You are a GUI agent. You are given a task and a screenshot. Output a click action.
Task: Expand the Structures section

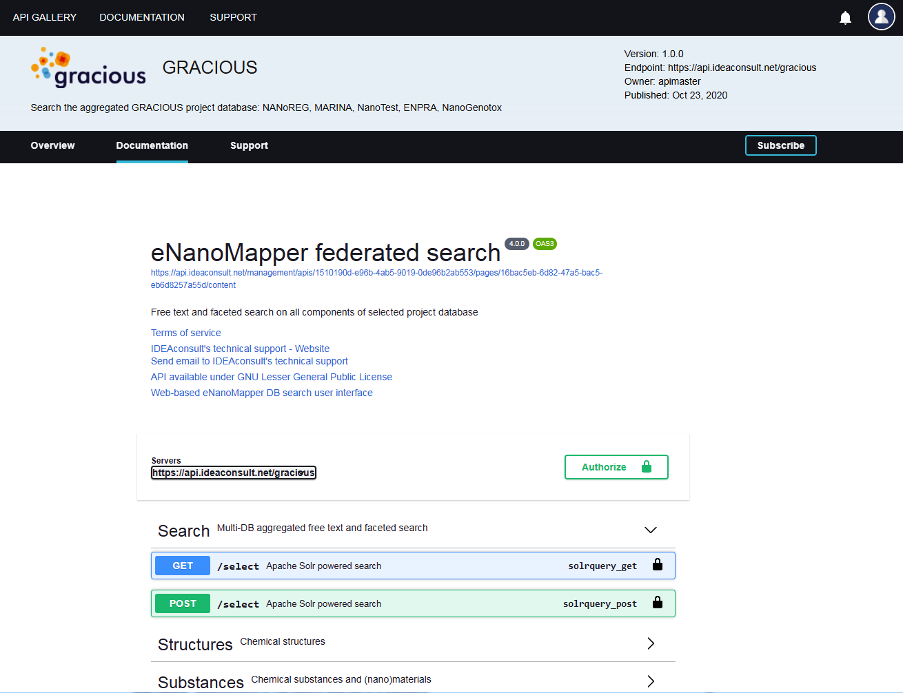(x=650, y=643)
